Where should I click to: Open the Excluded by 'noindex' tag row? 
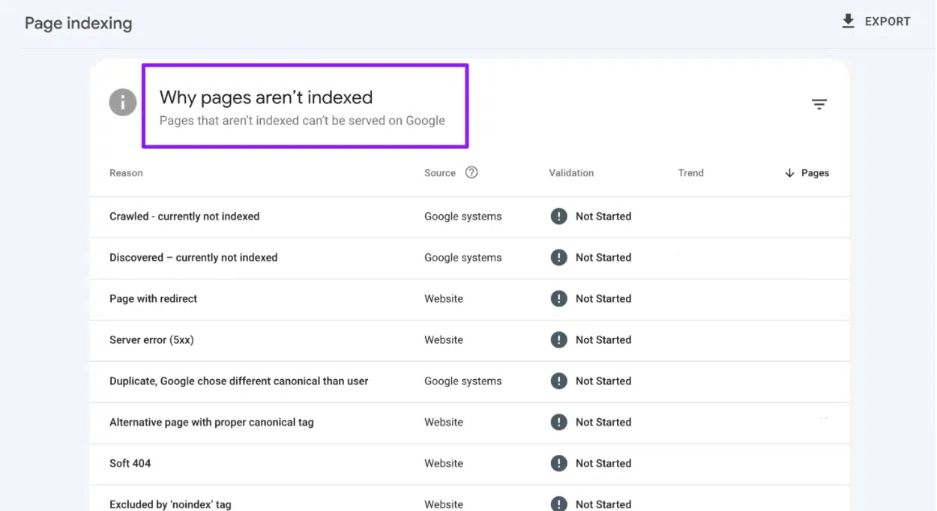tap(170, 504)
